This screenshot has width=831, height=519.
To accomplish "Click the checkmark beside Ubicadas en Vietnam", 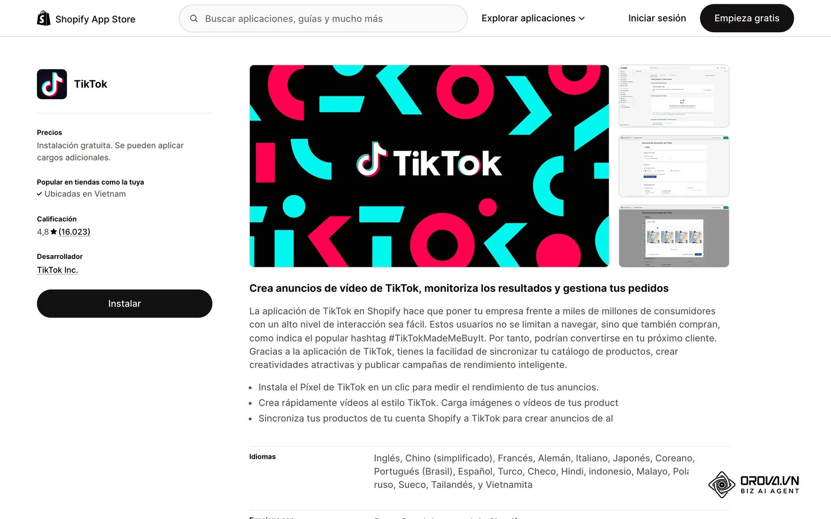I will coord(39,194).
